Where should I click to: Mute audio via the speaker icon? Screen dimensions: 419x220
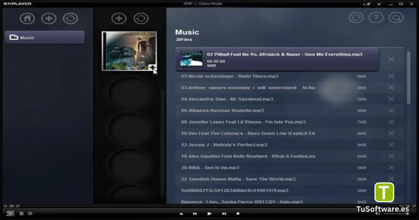coord(378,214)
